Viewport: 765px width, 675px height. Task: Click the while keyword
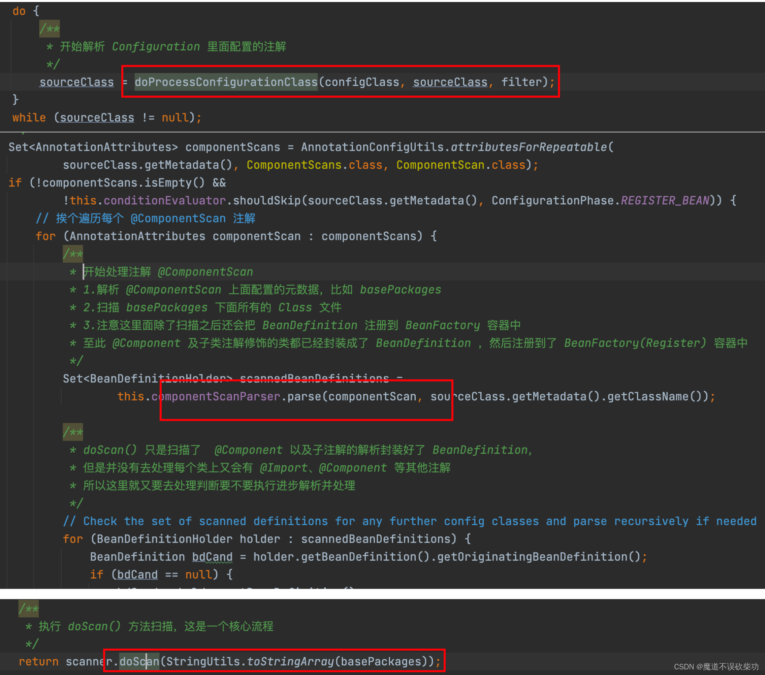click(x=29, y=118)
